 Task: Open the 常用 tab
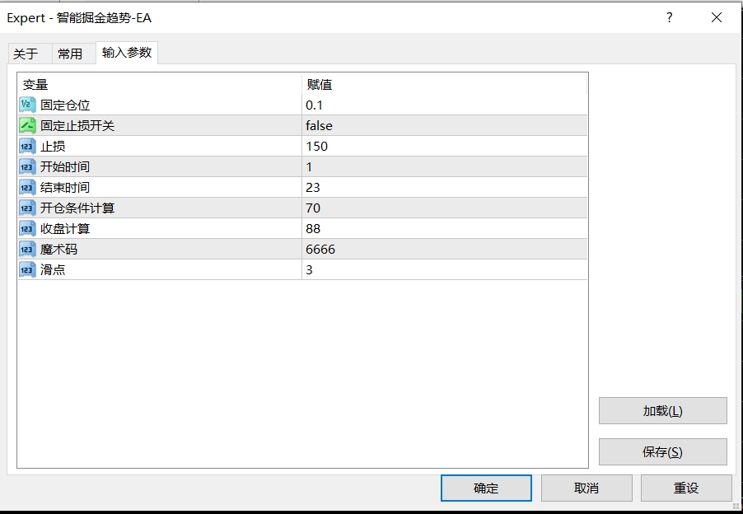point(70,54)
